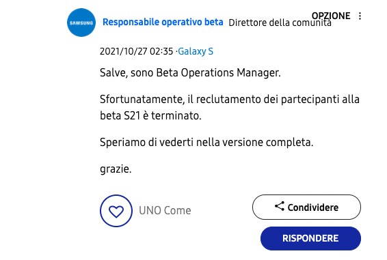Image resolution: width=387 pixels, height=260 pixels.
Task: Click the Condividere button text
Action: (x=312, y=207)
